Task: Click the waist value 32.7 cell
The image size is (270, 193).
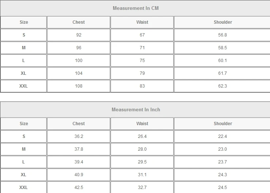Action: click(142, 188)
